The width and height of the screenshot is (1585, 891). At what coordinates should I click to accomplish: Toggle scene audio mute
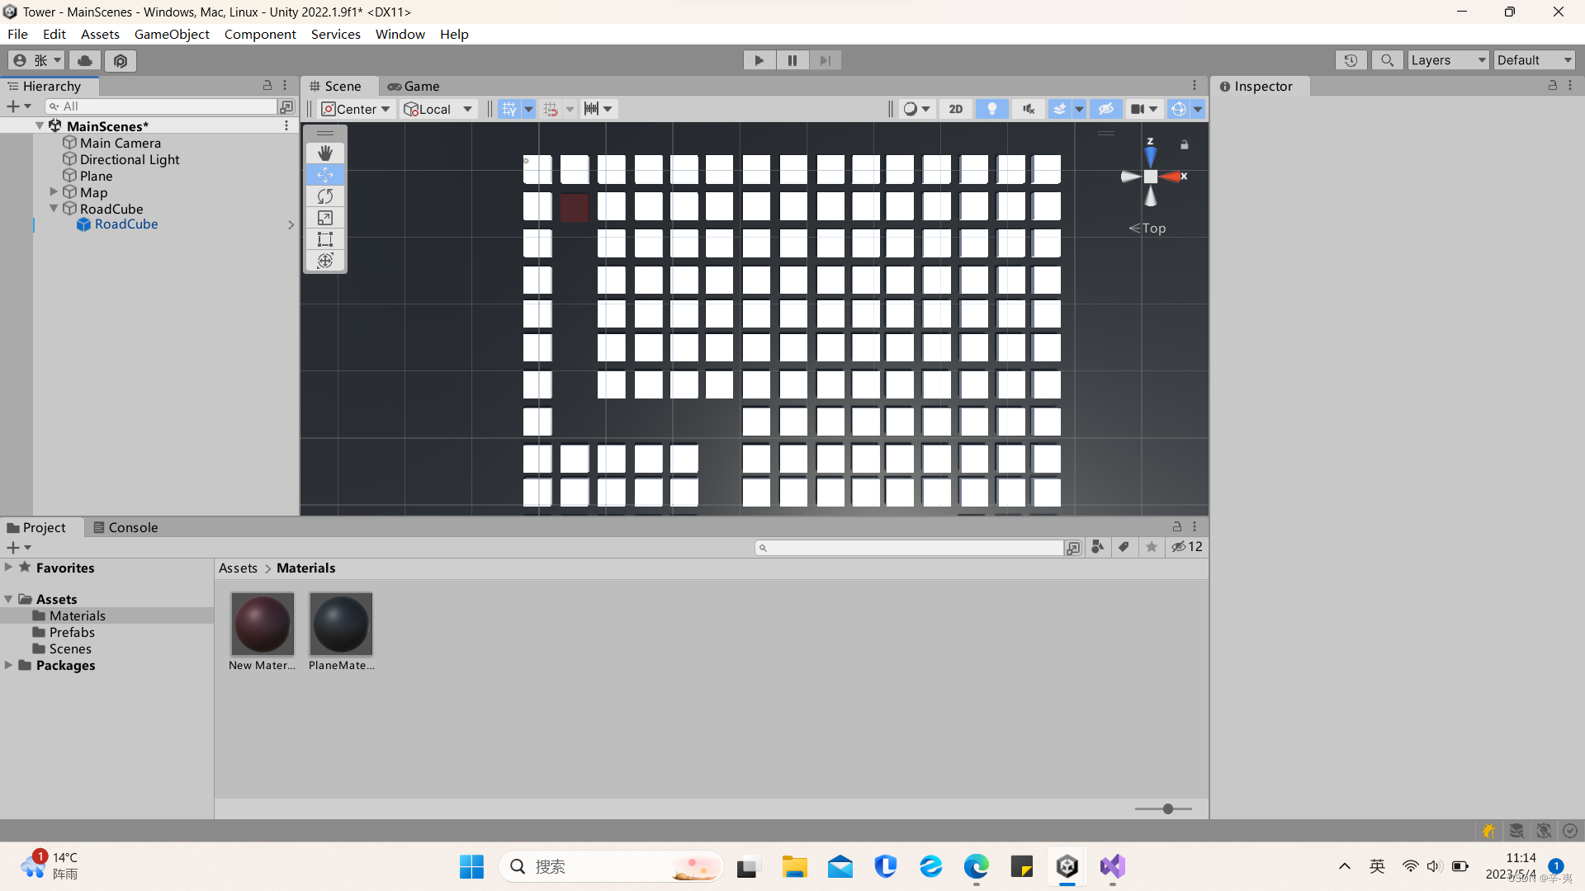click(1028, 109)
